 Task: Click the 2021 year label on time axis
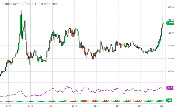coord(162,105)
